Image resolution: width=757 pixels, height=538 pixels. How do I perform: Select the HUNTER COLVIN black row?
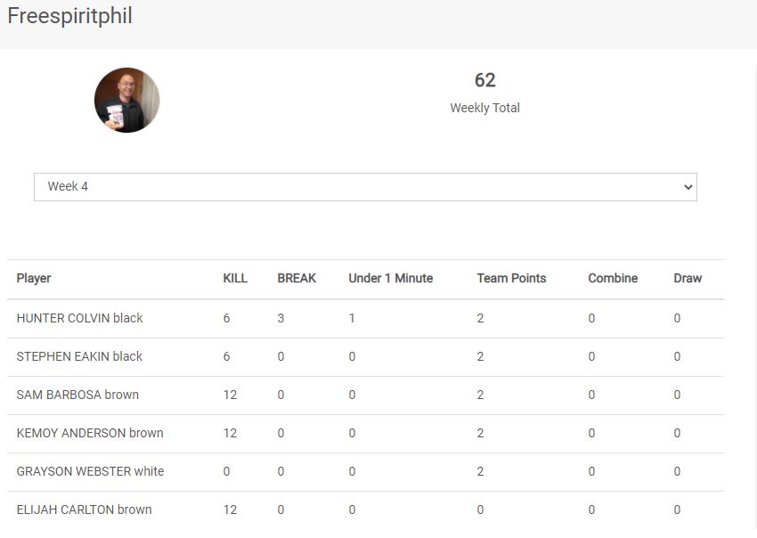pos(80,318)
